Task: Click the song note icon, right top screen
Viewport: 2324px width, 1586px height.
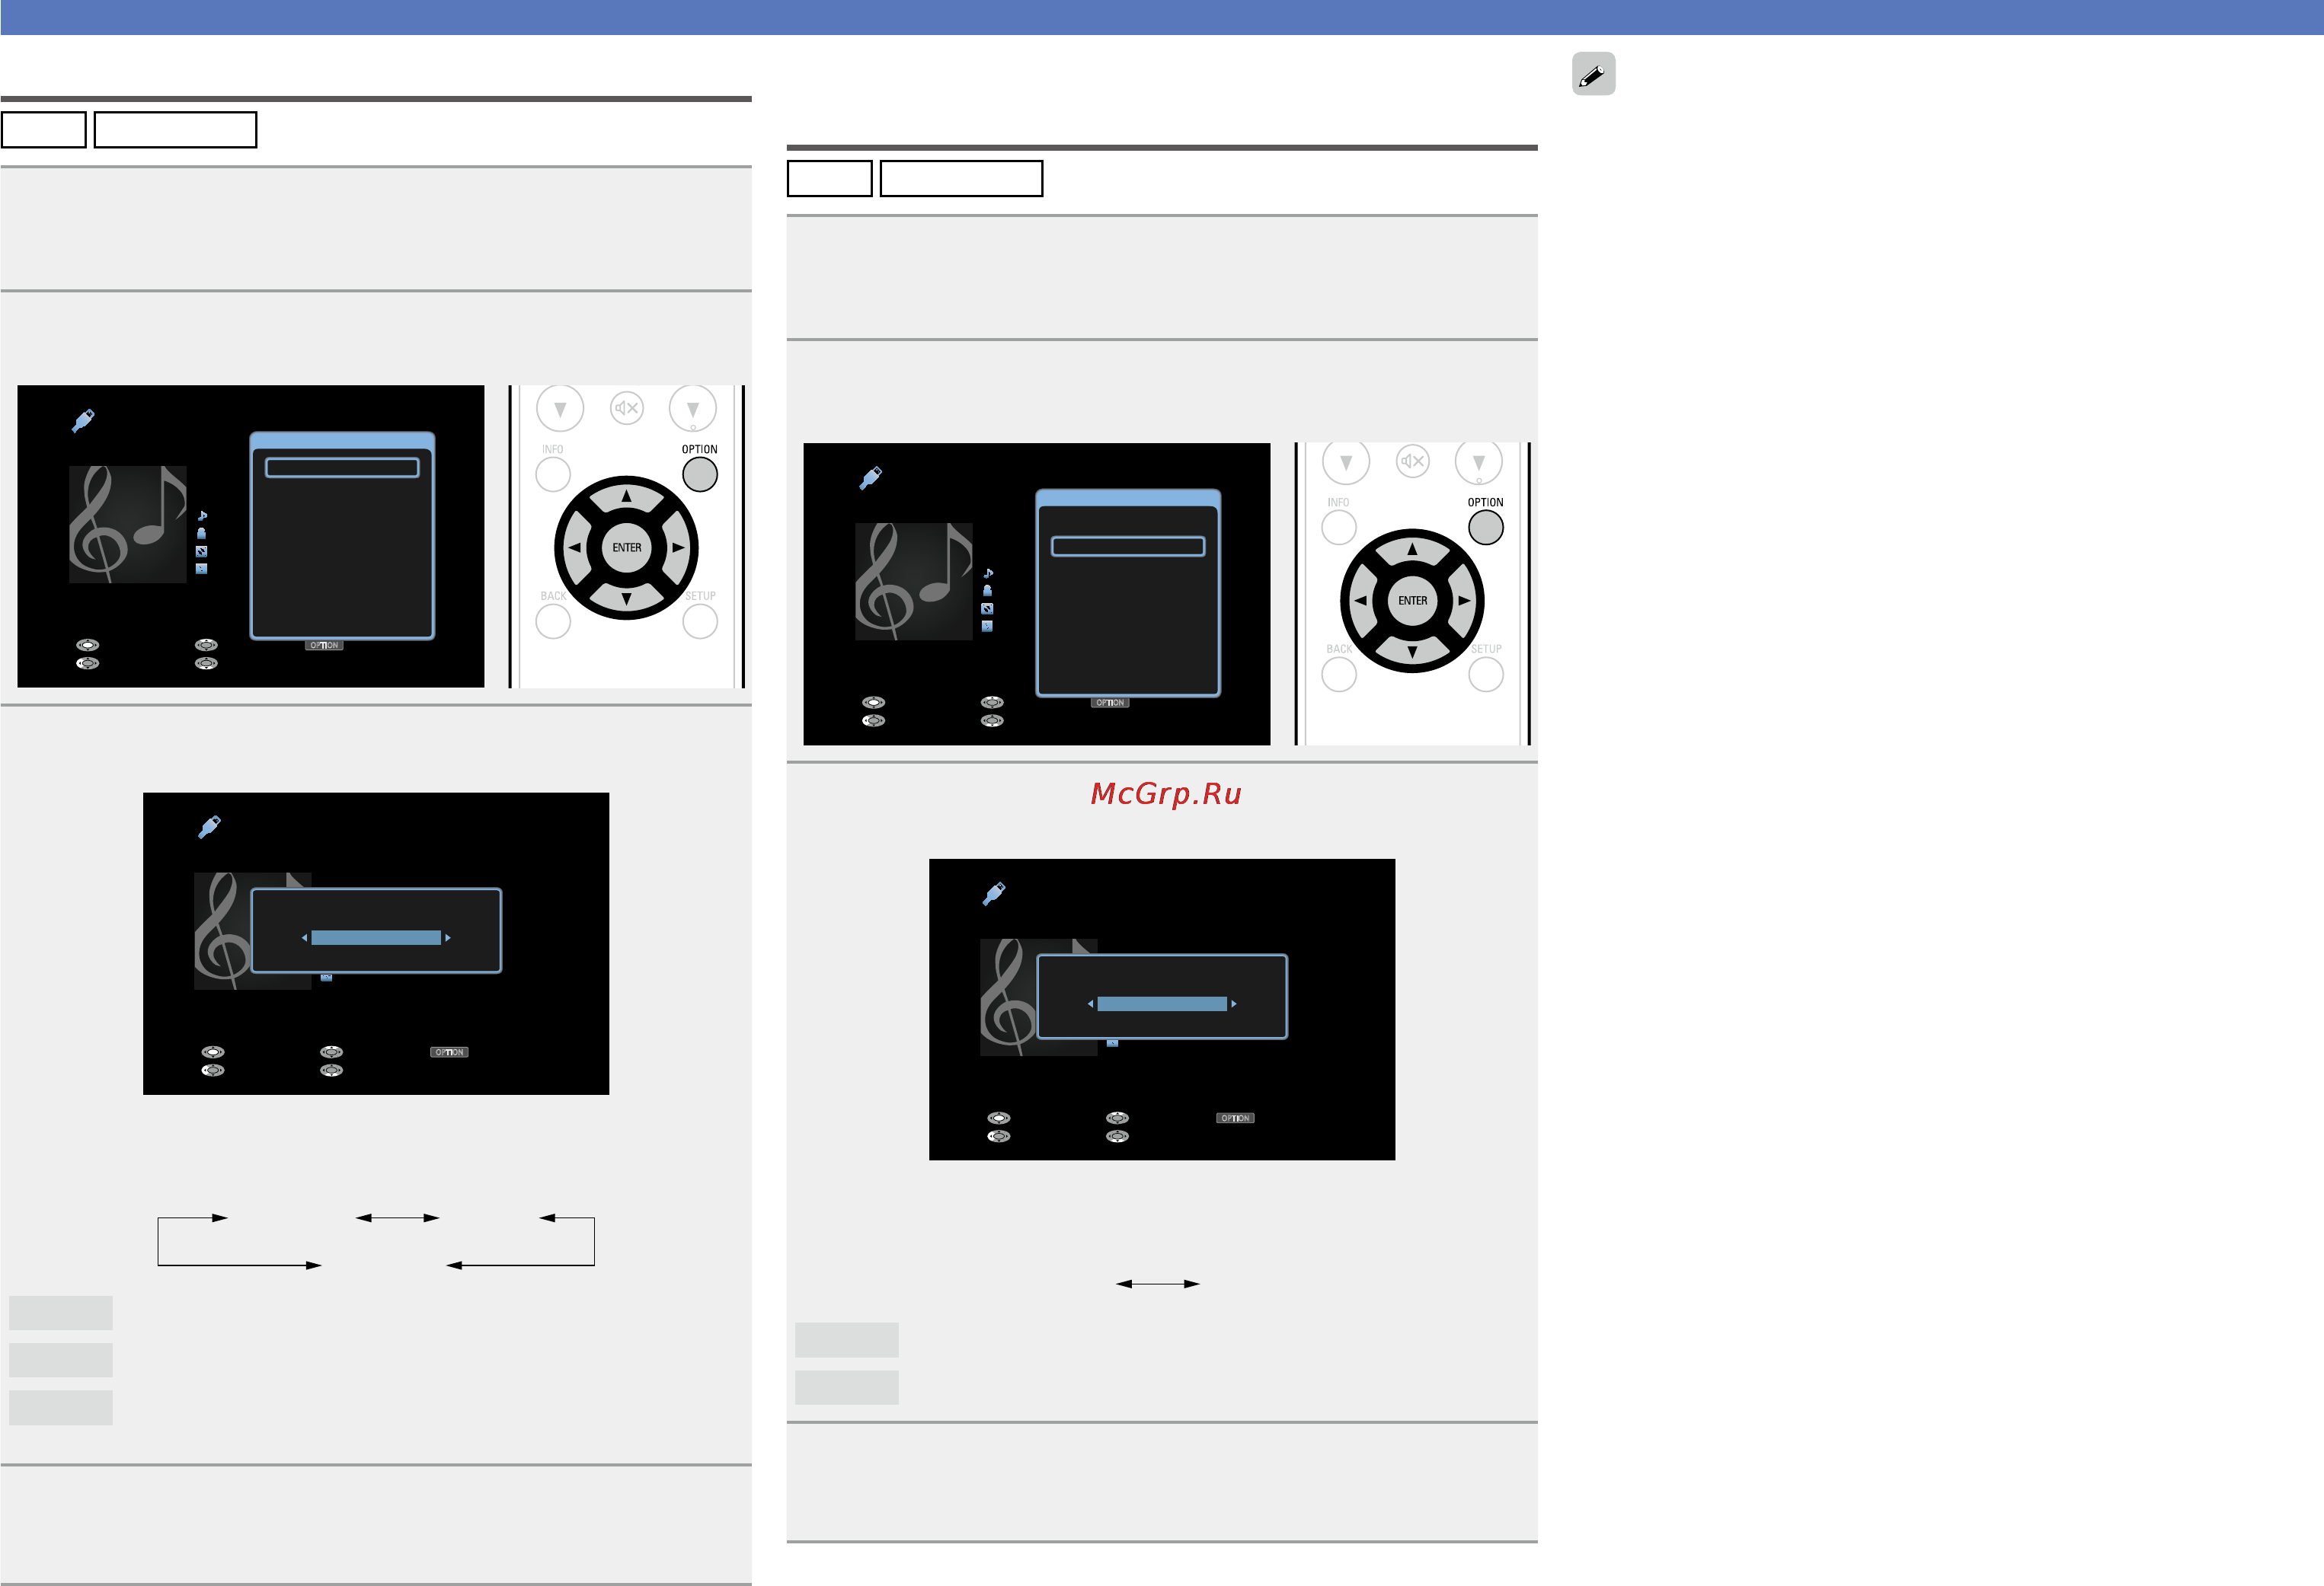Action: (988, 573)
